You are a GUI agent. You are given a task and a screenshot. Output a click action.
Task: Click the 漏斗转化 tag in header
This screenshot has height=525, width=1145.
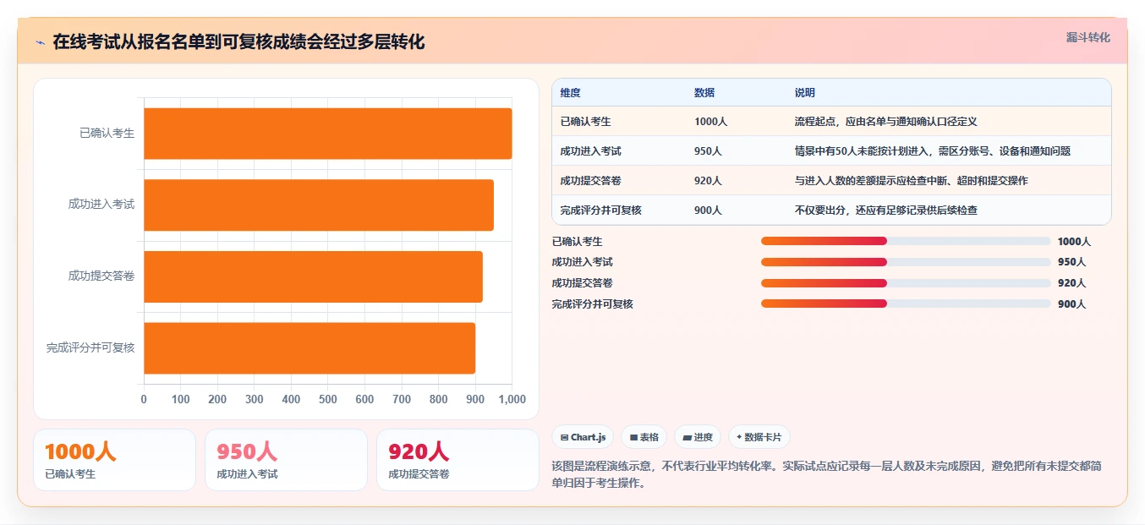(1087, 38)
